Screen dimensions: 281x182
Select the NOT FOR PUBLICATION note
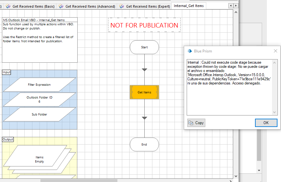pos(144,25)
